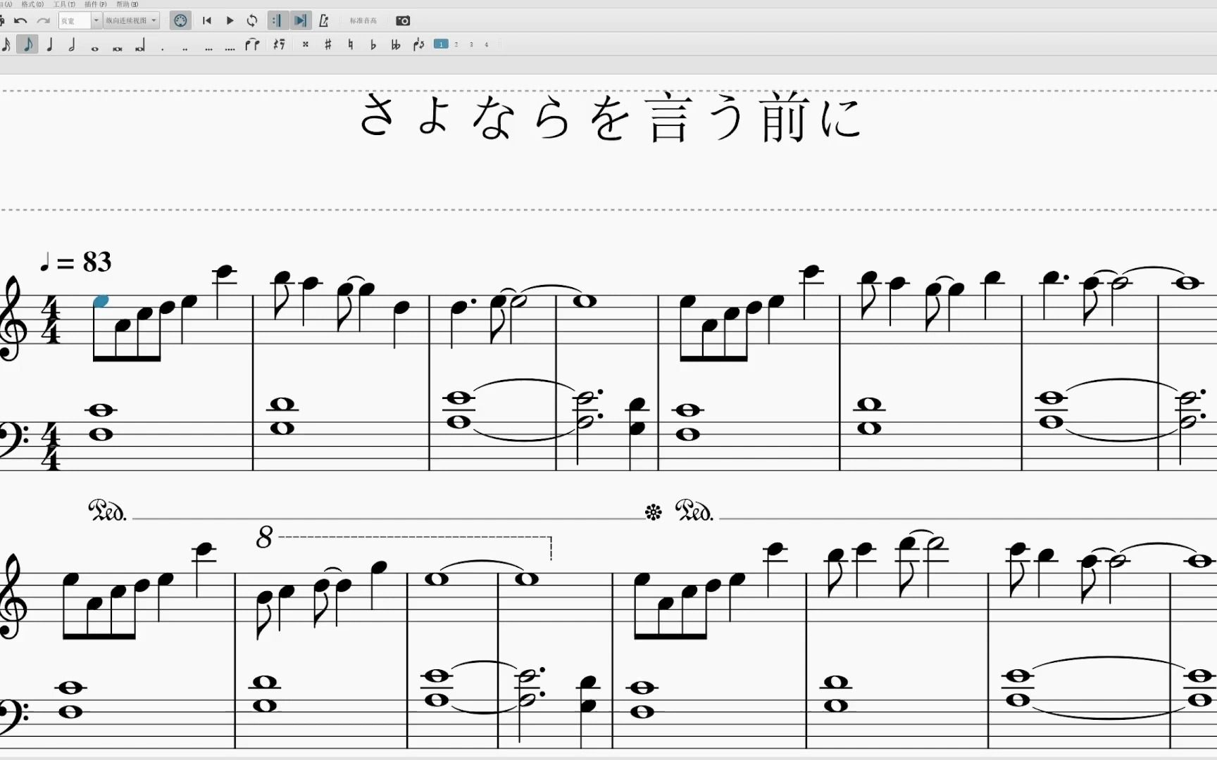The width and height of the screenshot is (1217, 760).
Task: Open the 插件 (Plugins) menu
Action: (x=96, y=4)
